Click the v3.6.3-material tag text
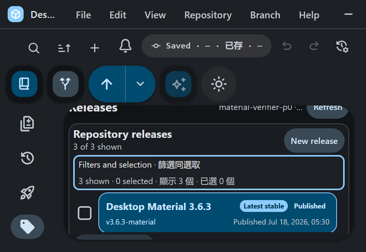This screenshot has width=366, height=252. (131, 222)
